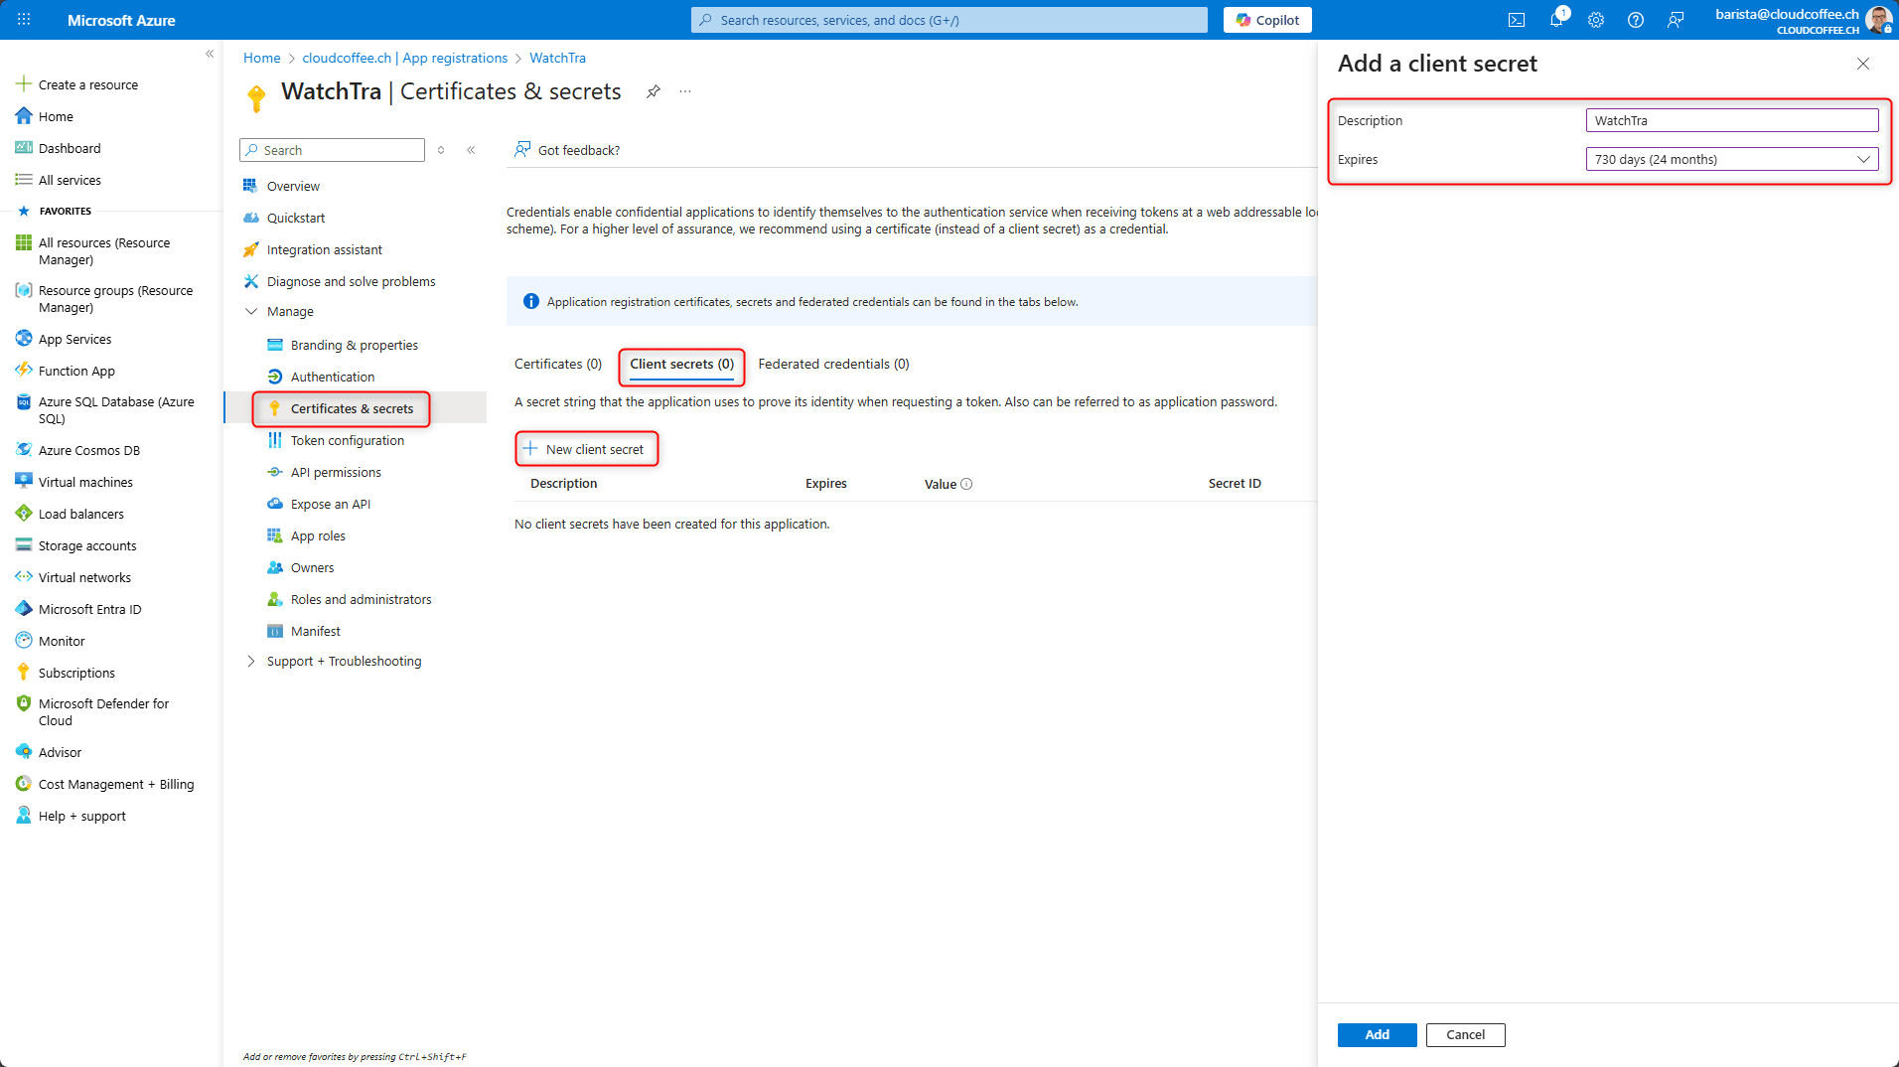Viewport: 1899px width, 1067px height.
Task: Click the feedback icon in top bar
Action: (x=1676, y=20)
